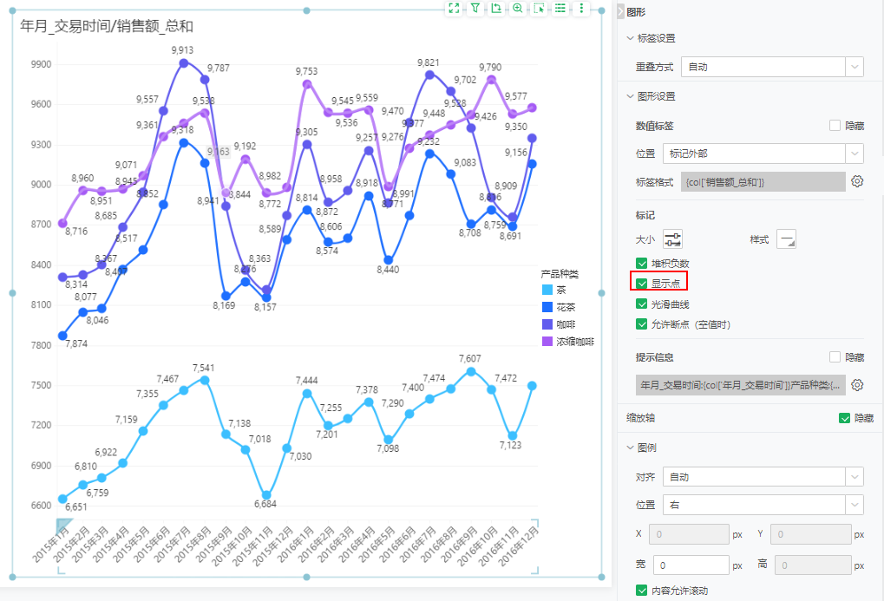The width and height of the screenshot is (884, 601).
Task: Click the 咖啡 legend color swatch
Action: [547, 324]
